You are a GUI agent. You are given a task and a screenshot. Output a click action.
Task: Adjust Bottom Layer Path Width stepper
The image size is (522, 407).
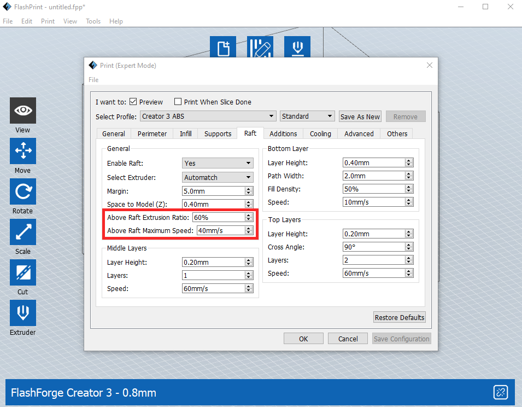click(409, 176)
